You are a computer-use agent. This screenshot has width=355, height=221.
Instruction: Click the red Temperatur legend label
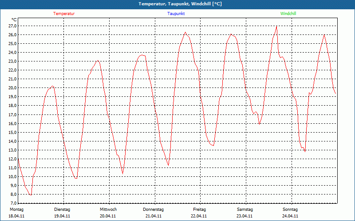tap(64, 14)
